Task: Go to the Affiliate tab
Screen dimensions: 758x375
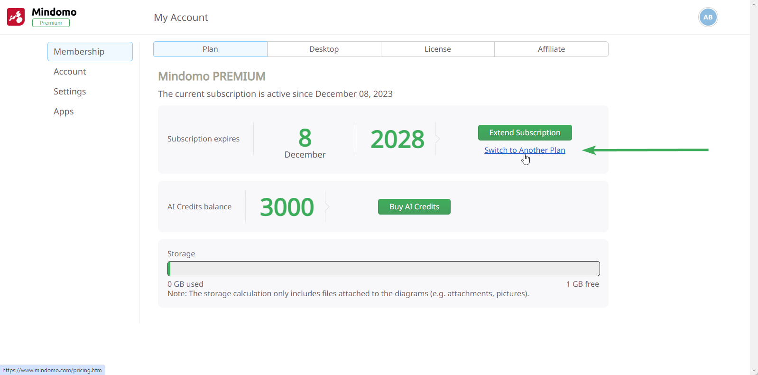Action: click(551, 49)
